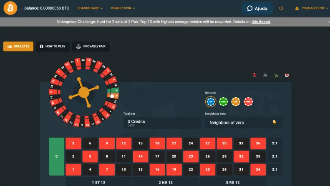Follow the "this thread" link
The image size is (330, 186).
261,22
